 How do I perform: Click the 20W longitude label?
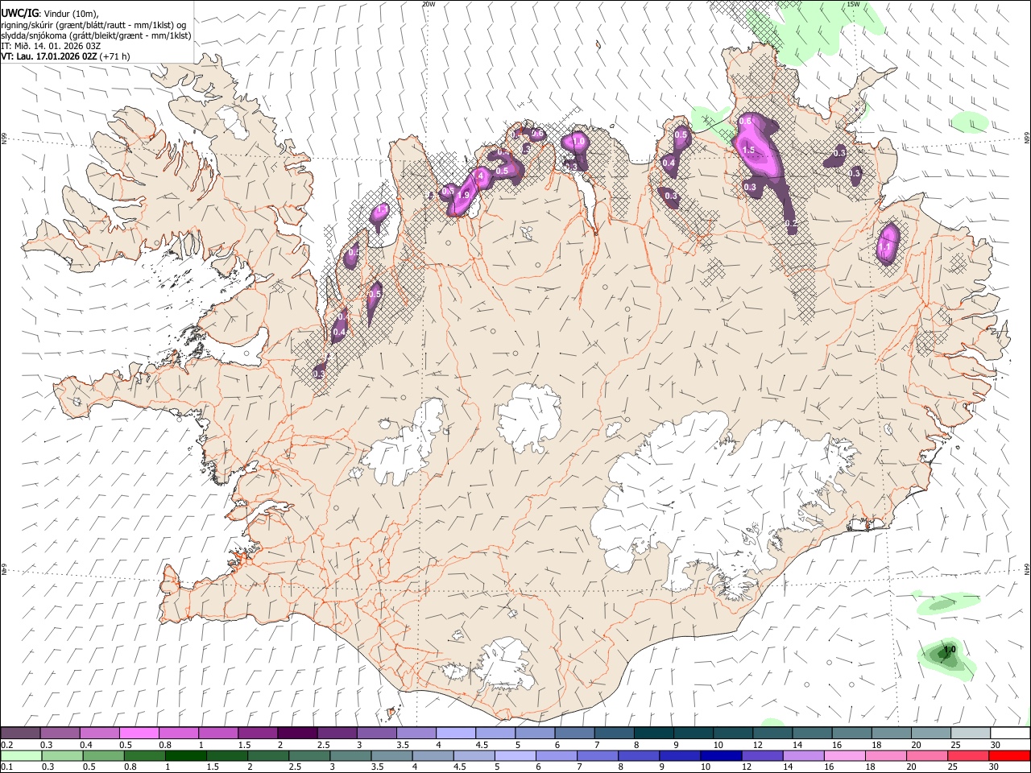point(429,4)
